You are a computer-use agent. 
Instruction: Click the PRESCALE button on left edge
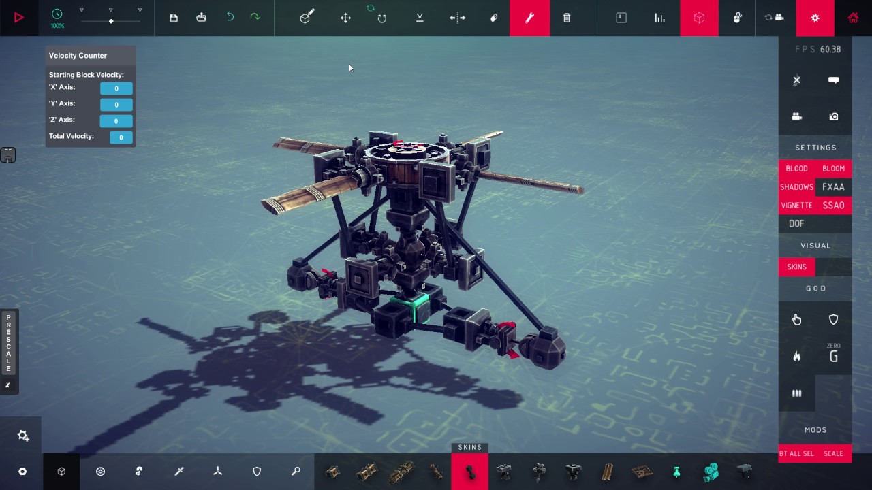pyautogui.click(x=8, y=343)
